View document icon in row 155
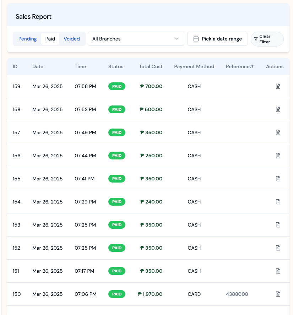Viewport: 293px width, 315px height. [278, 179]
